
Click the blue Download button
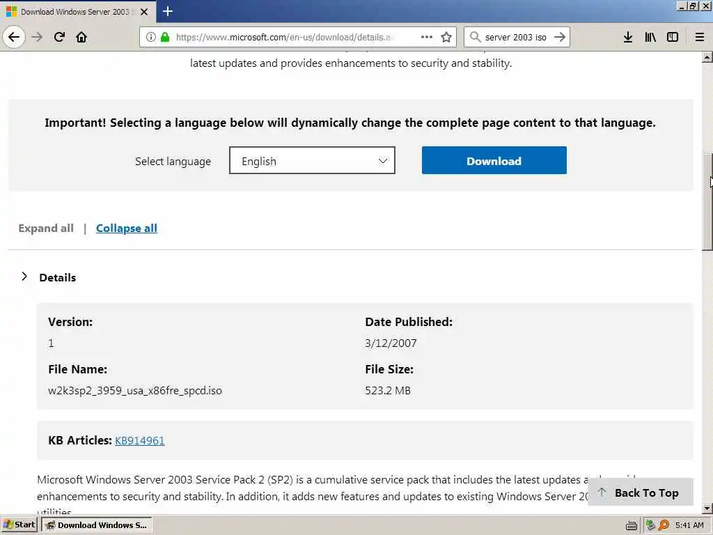pos(494,160)
